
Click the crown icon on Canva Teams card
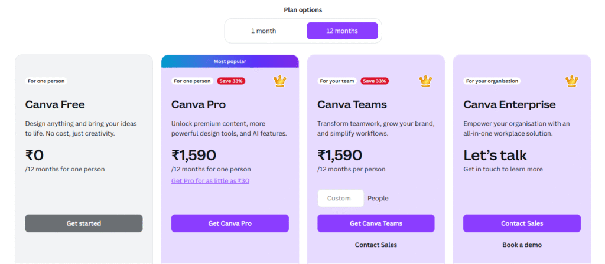point(425,81)
